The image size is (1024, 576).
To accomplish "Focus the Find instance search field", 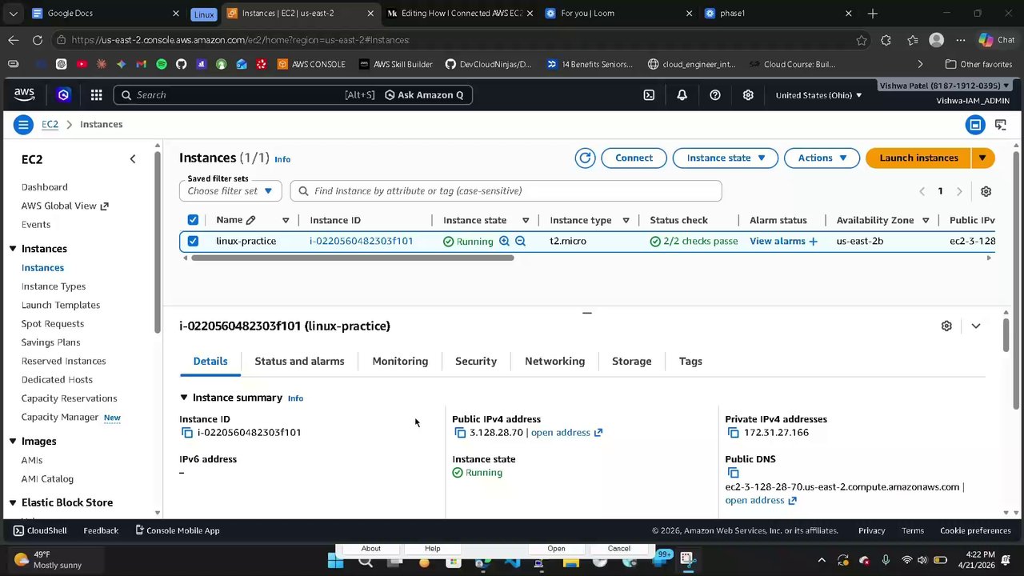I will tap(506, 191).
